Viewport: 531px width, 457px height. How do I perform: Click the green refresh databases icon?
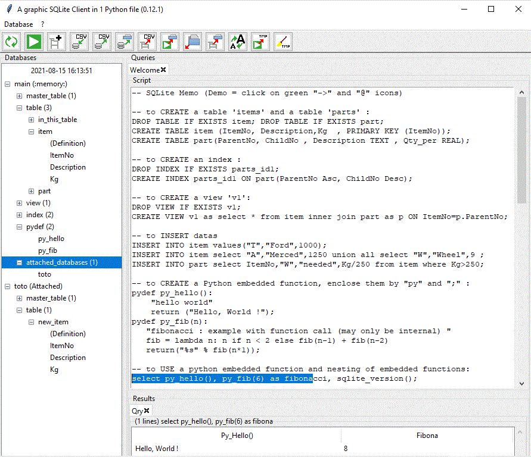pyautogui.click(x=11, y=42)
